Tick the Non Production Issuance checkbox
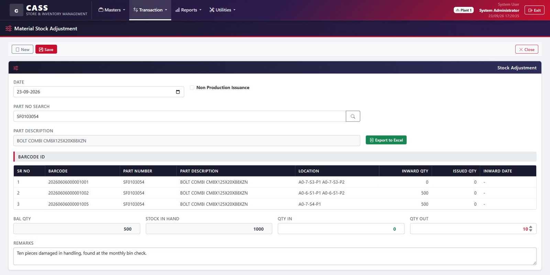The height and width of the screenshot is (275, 550). (192, 88)
